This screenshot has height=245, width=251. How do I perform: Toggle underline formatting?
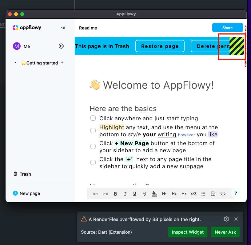click(135, 194)
